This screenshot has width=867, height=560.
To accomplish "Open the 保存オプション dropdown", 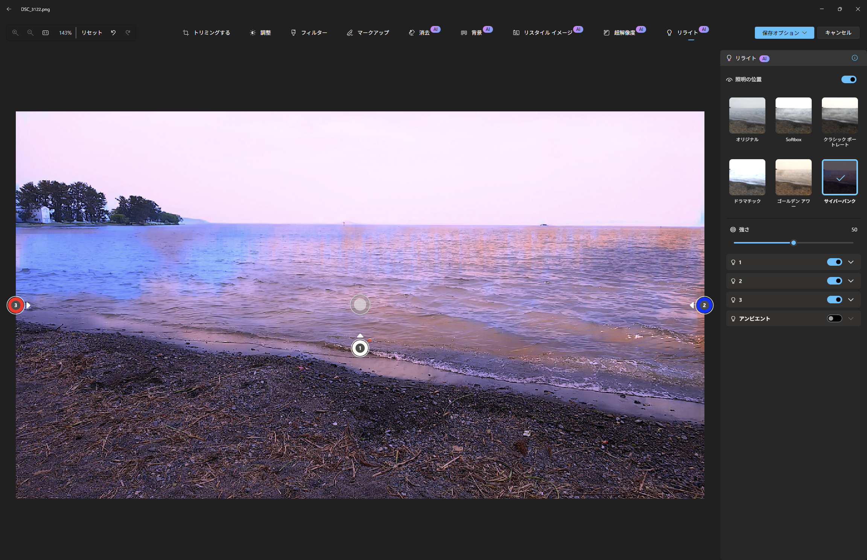I will (x=784, y=33).
